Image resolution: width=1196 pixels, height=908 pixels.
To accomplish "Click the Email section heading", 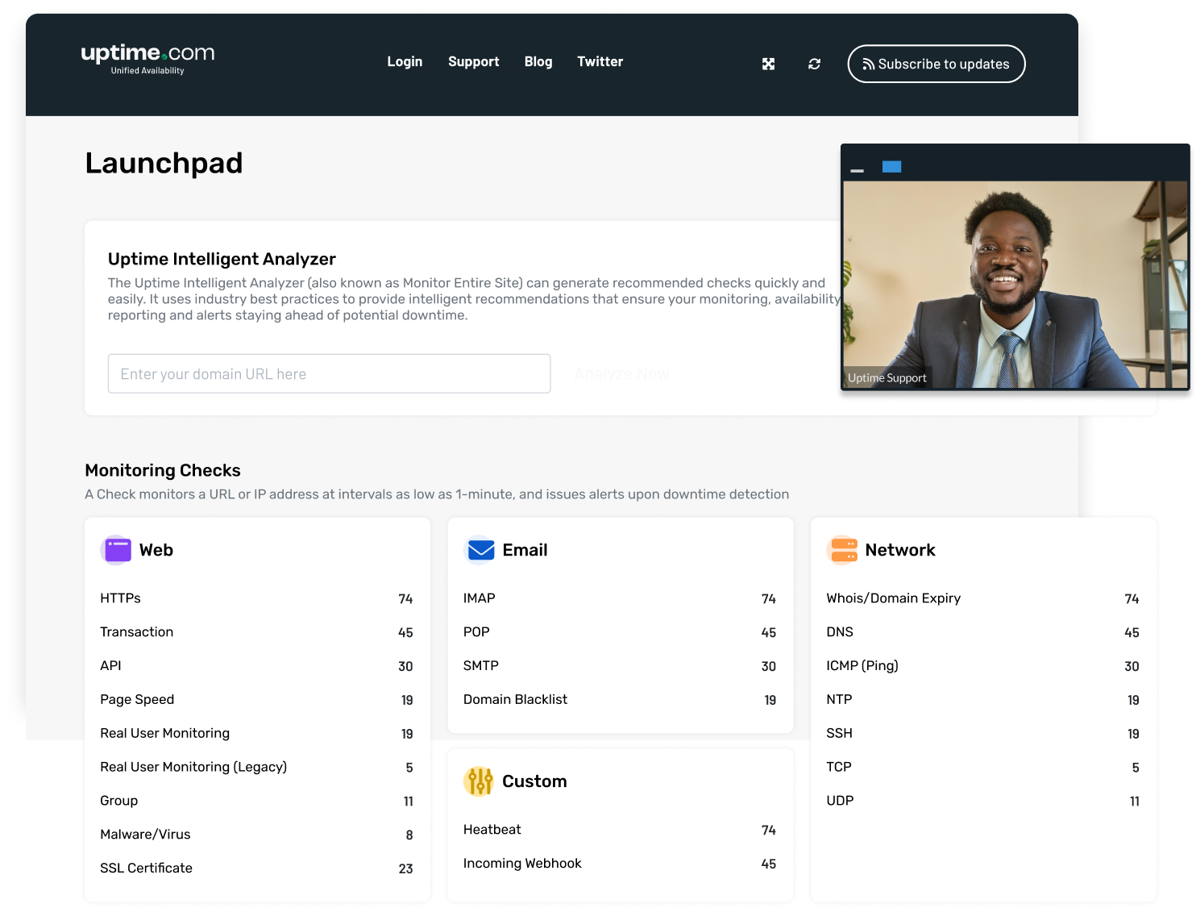I will 525,550.
